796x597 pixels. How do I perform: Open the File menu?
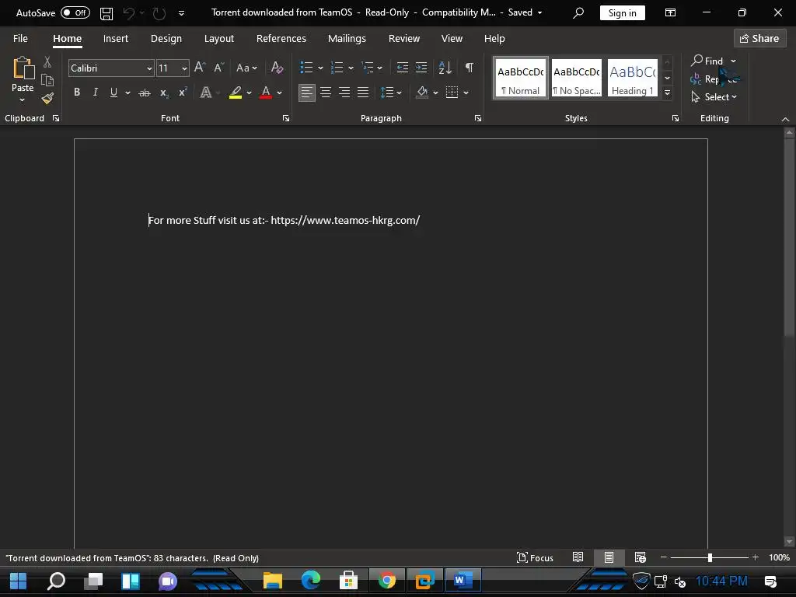pyautogui.click(x=20, y=39)
